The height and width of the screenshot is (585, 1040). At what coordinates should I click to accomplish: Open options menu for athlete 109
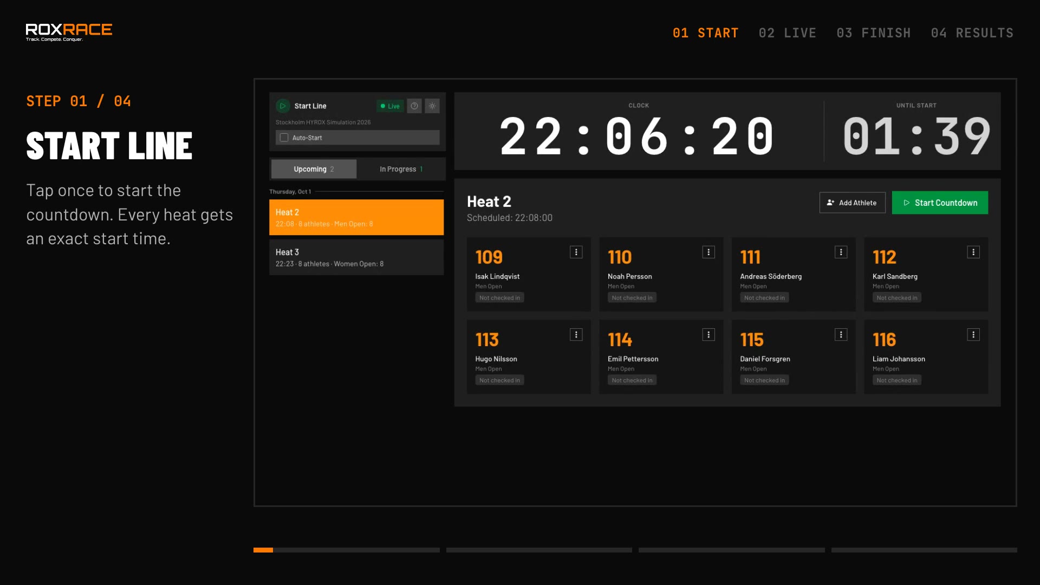[x=576, y=252]
